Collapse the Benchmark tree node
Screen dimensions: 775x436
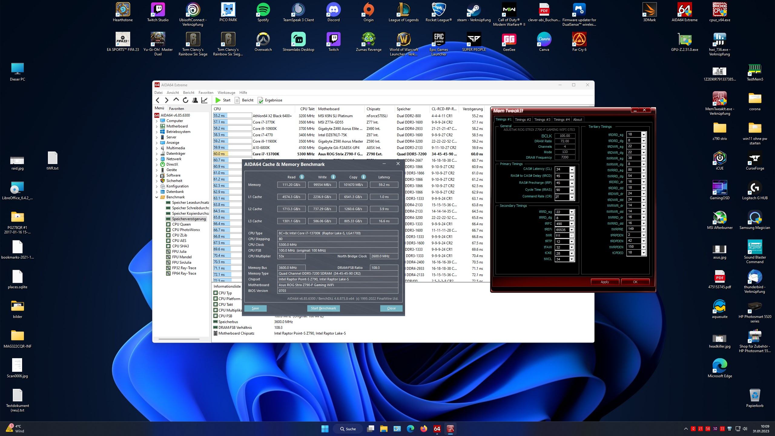coord(157,197)
